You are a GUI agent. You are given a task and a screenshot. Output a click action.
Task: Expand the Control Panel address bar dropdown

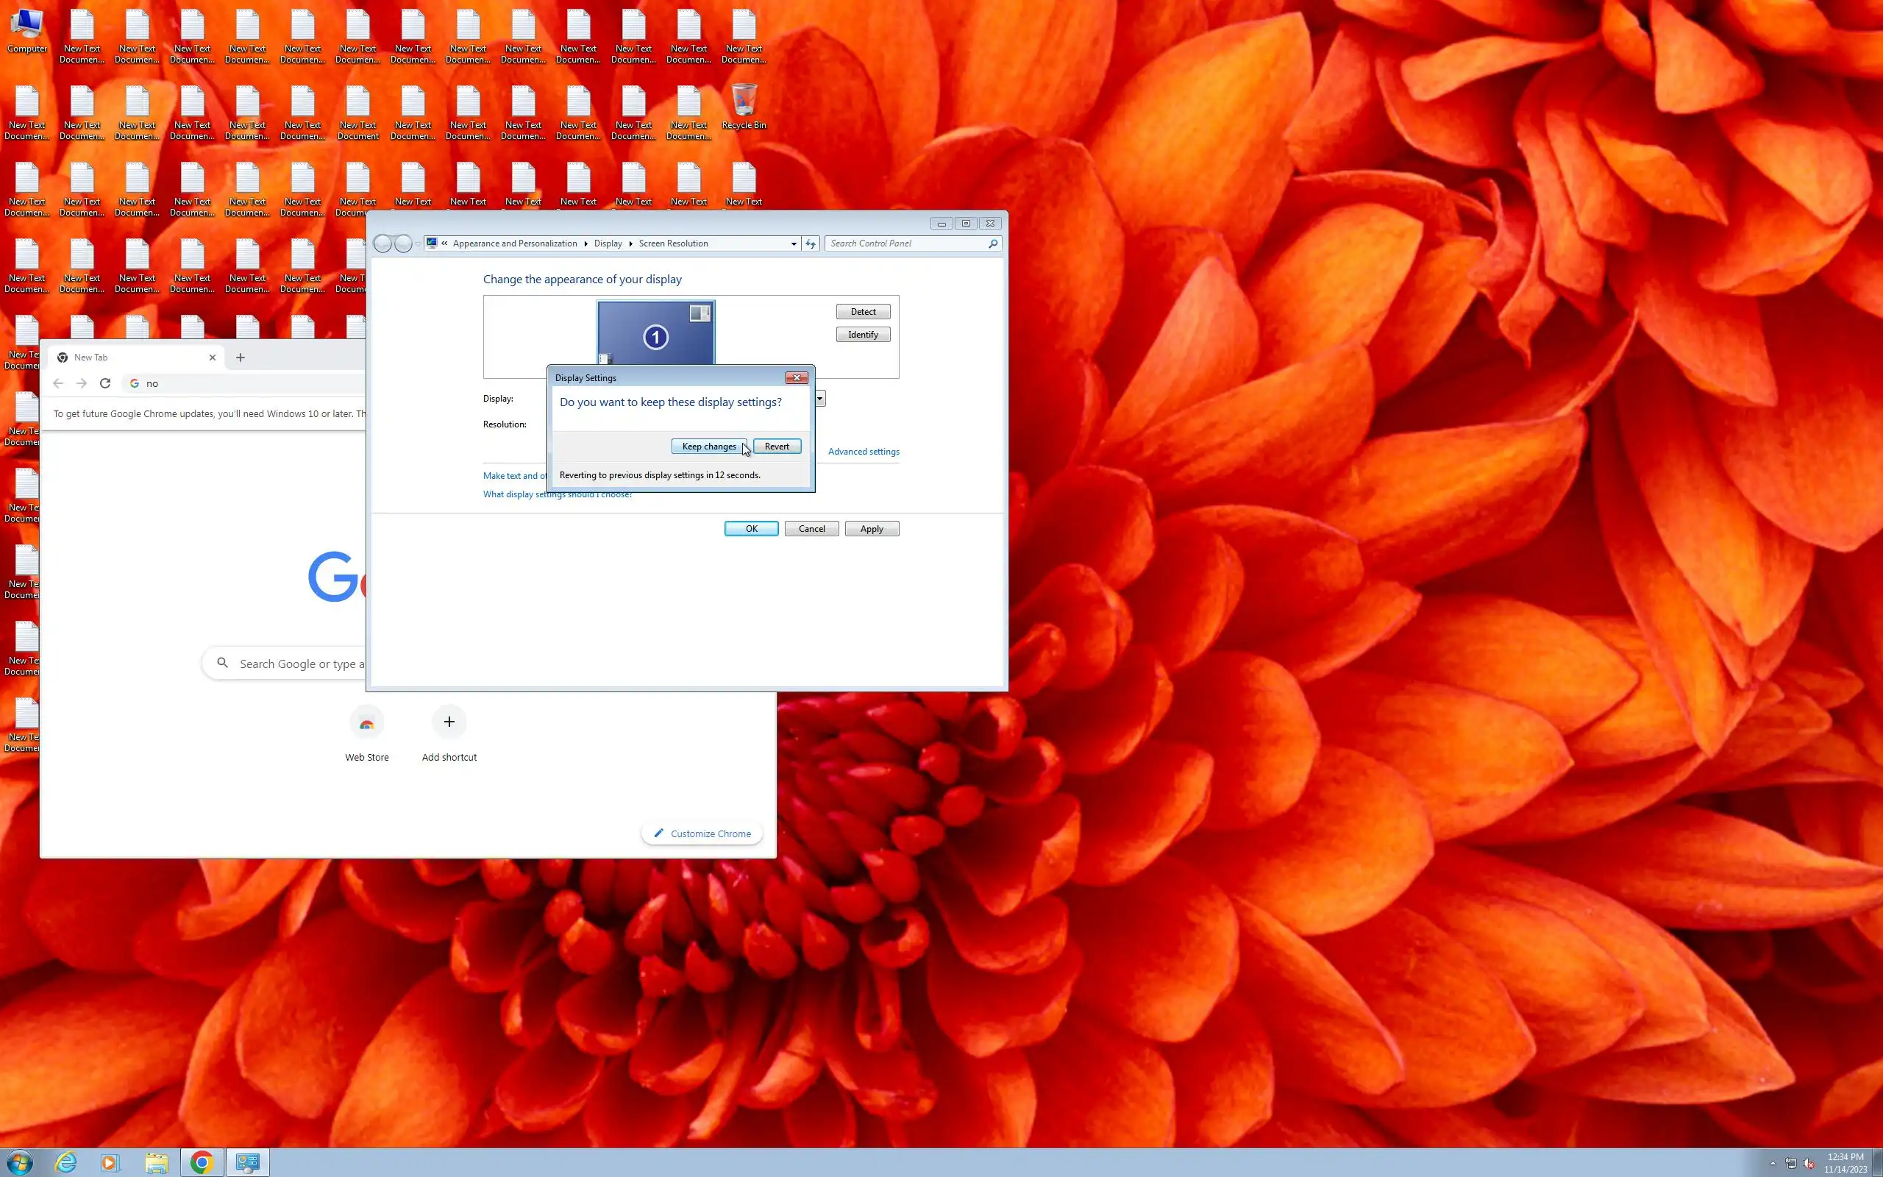pyautogui.click(x=794, y=243)
